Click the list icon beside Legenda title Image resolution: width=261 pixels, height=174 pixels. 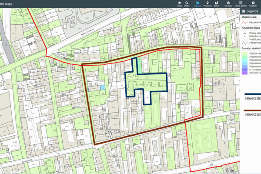coord(244,12)
